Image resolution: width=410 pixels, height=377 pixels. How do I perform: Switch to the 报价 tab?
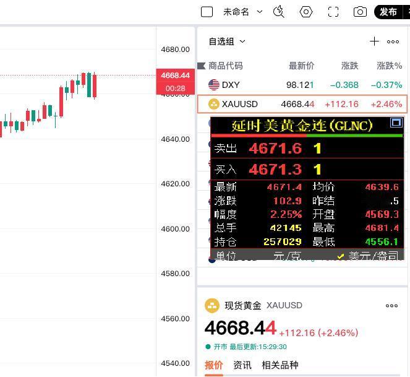click(213, 365)
